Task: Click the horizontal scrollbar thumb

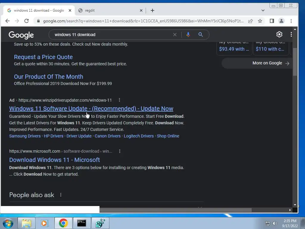Action: 175,210
